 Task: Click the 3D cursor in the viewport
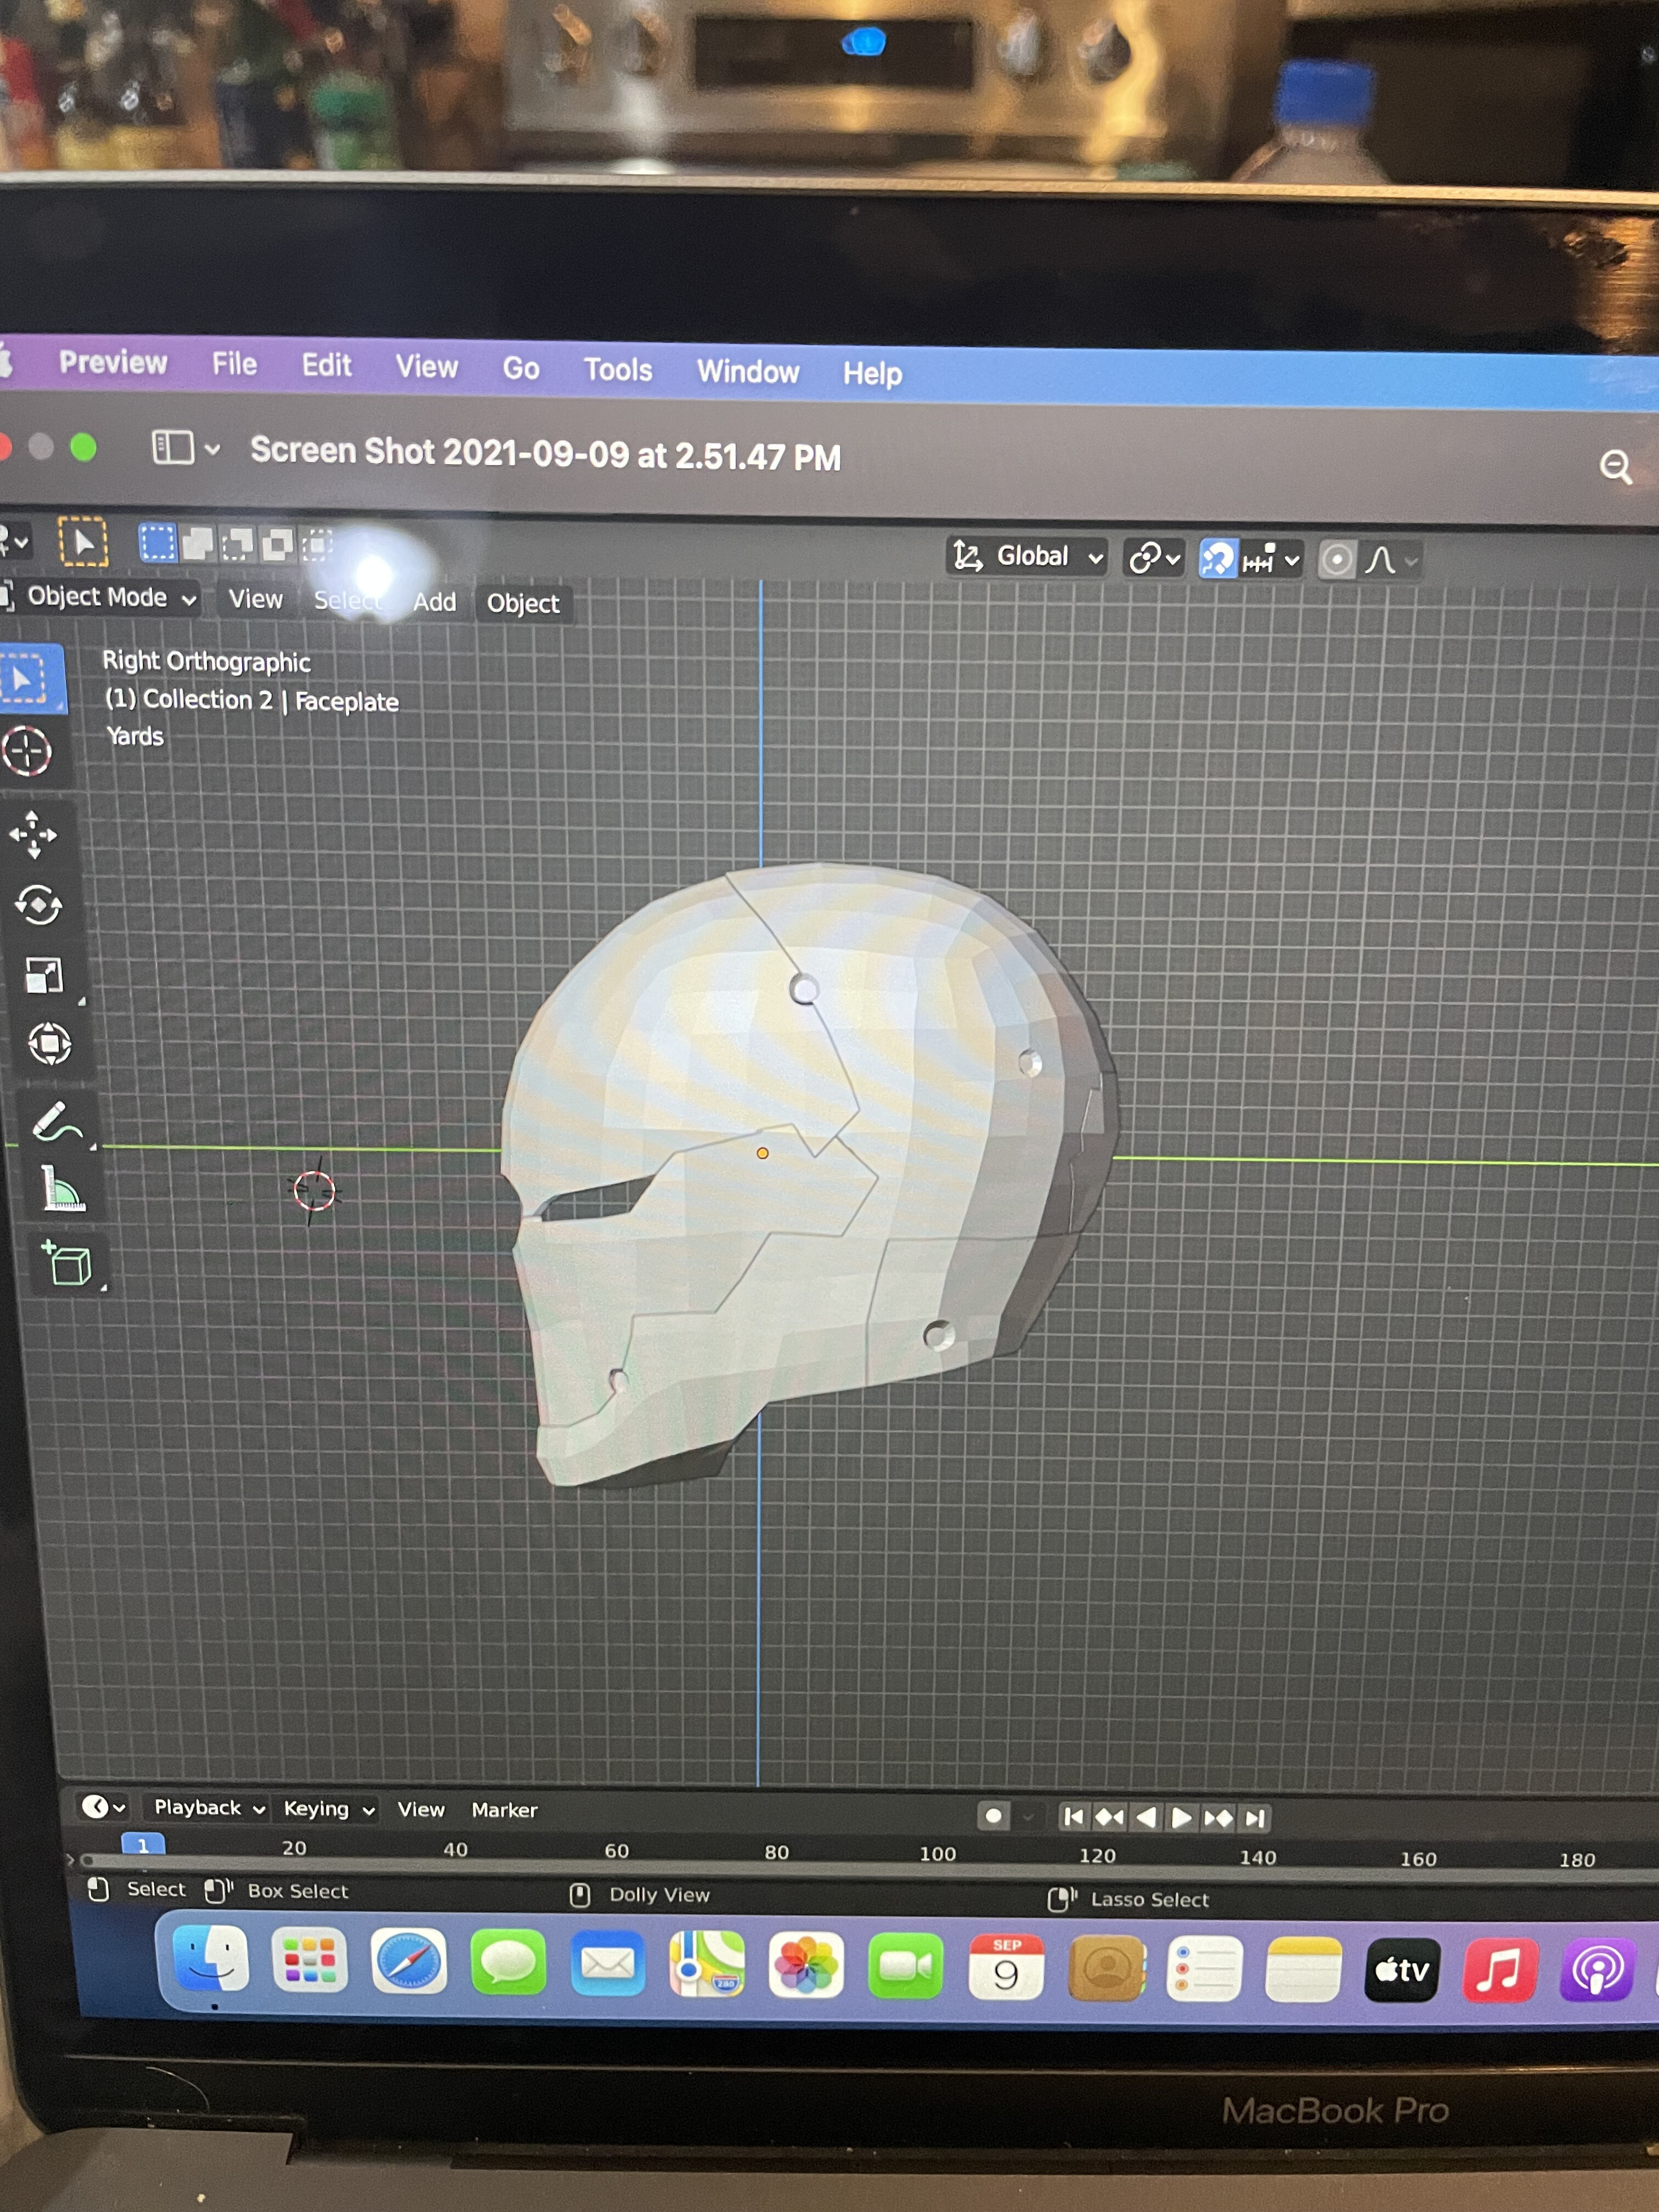tap(314, 1191)
